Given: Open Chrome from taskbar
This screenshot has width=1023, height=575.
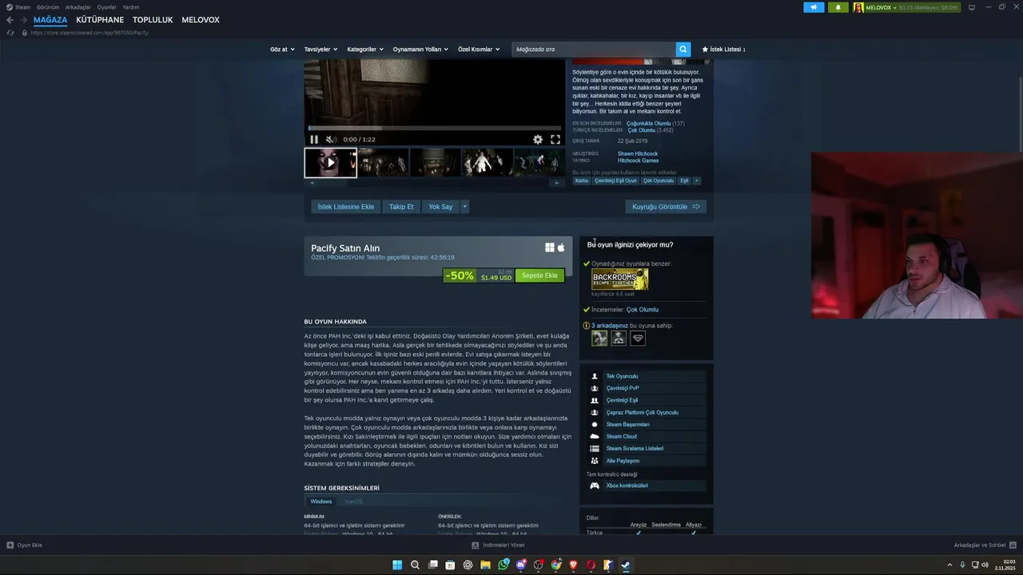Looking at the screenshot, I should coord(556,565).
